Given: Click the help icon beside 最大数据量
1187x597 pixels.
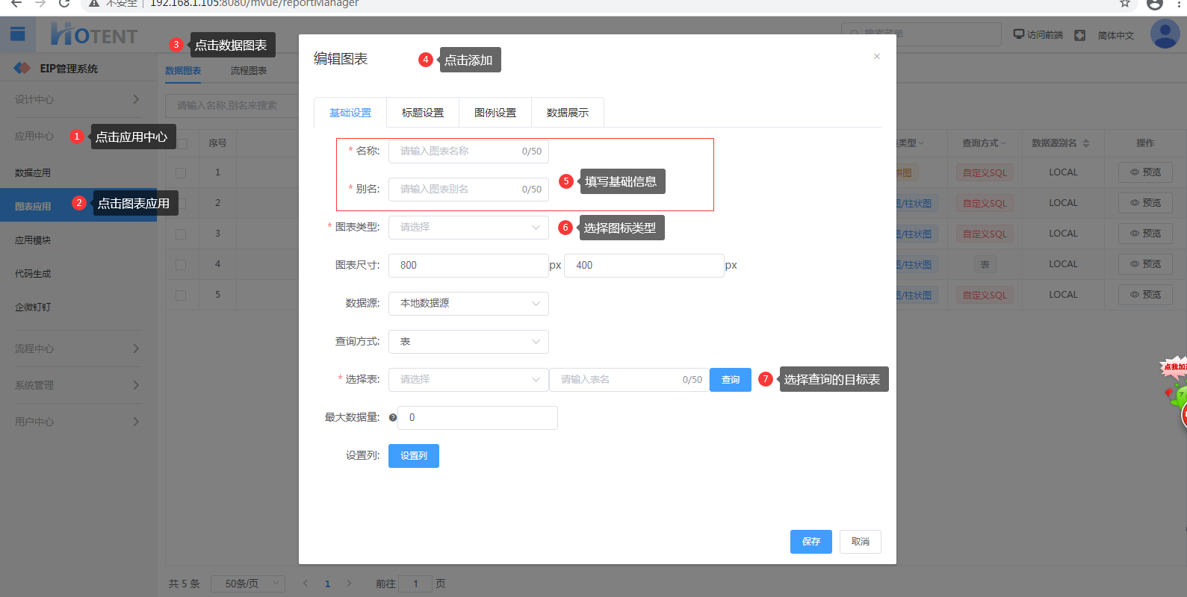Looking at the screenshot, I should tap(393, 418).
